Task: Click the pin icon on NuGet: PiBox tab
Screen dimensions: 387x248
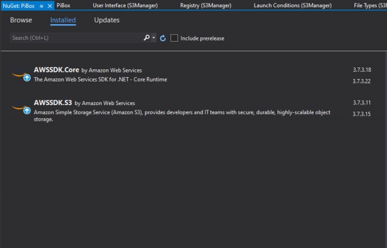Action: [41, 5]
